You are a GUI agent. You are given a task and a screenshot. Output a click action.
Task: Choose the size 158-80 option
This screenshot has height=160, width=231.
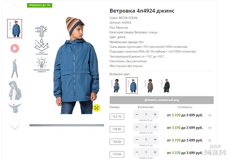(117, 129)
